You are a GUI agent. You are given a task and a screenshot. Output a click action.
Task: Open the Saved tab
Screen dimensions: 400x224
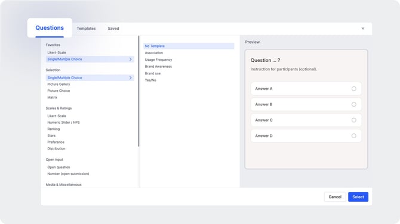[113, 29]
